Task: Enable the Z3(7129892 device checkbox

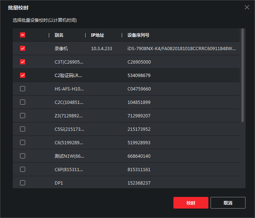Action: (x=23, y=116)
